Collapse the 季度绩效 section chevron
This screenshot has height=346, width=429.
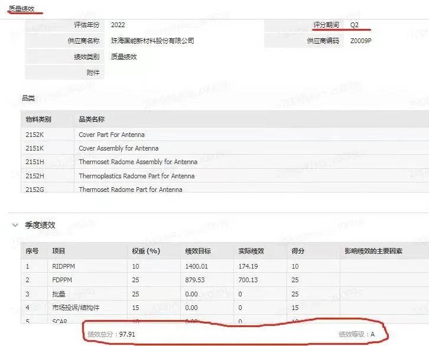15,225
